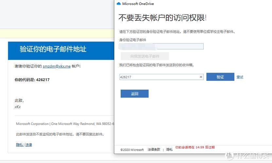The width and height of the screenshot is (272, 163).
Task: Click the 我们已将包含验证码 sent-notice text
Action: coord(157,65)
